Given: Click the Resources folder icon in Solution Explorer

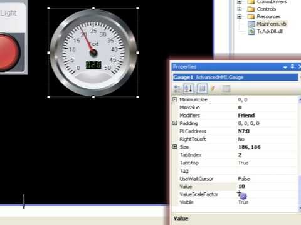Looking at the screenshot, I should pos(251,16).
